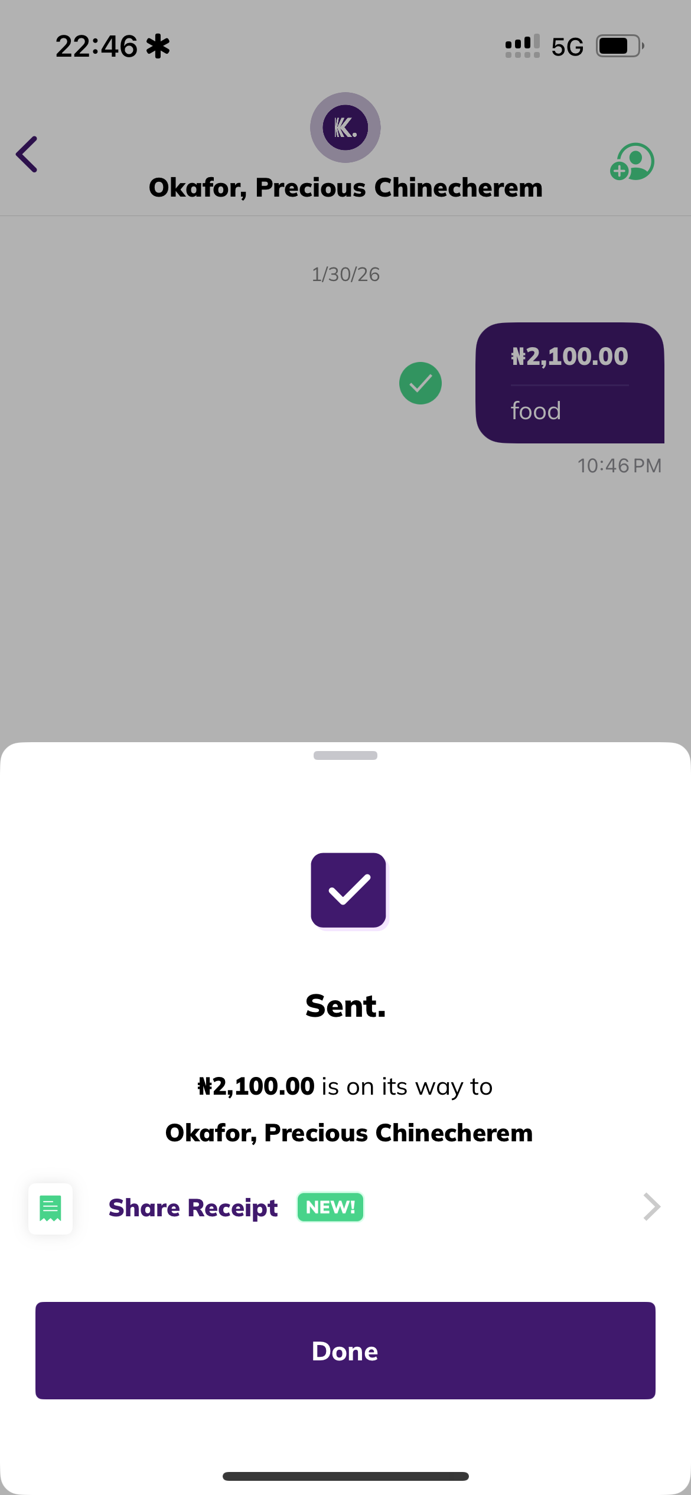Tap the cellular signal bars icon
691x1495 pixels.
[522, 46]
